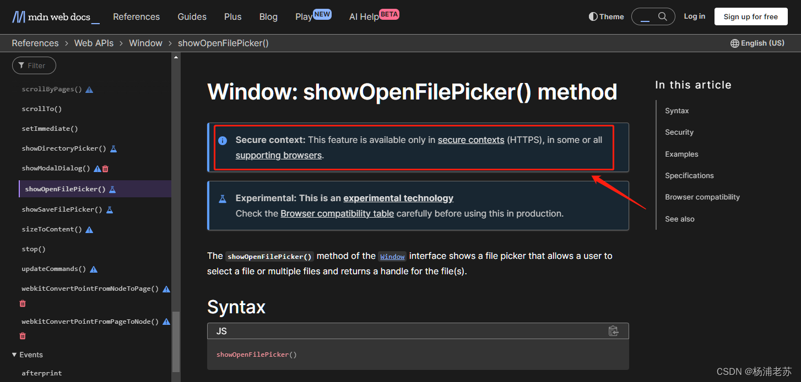Click the sidebar scroll up arrow
Screen dimensions: 801x382
pyautogui.click(x=176, y=57)
